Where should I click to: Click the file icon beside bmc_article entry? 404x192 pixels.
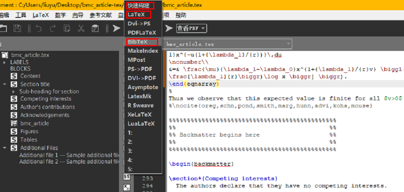point(14,123)
